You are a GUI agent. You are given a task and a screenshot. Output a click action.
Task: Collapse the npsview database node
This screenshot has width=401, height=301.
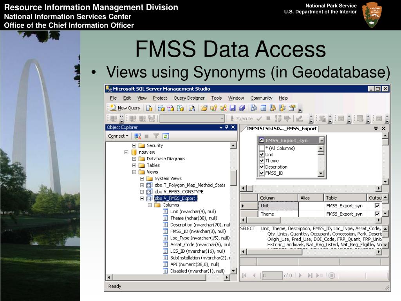(126, 152)
